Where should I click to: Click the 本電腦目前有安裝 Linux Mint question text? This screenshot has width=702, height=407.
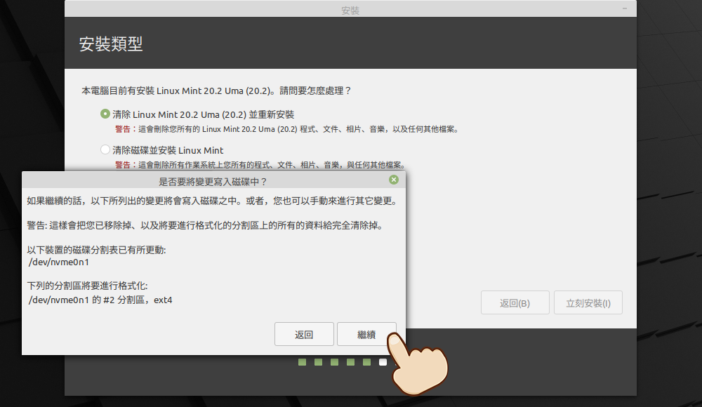(216, 91)
